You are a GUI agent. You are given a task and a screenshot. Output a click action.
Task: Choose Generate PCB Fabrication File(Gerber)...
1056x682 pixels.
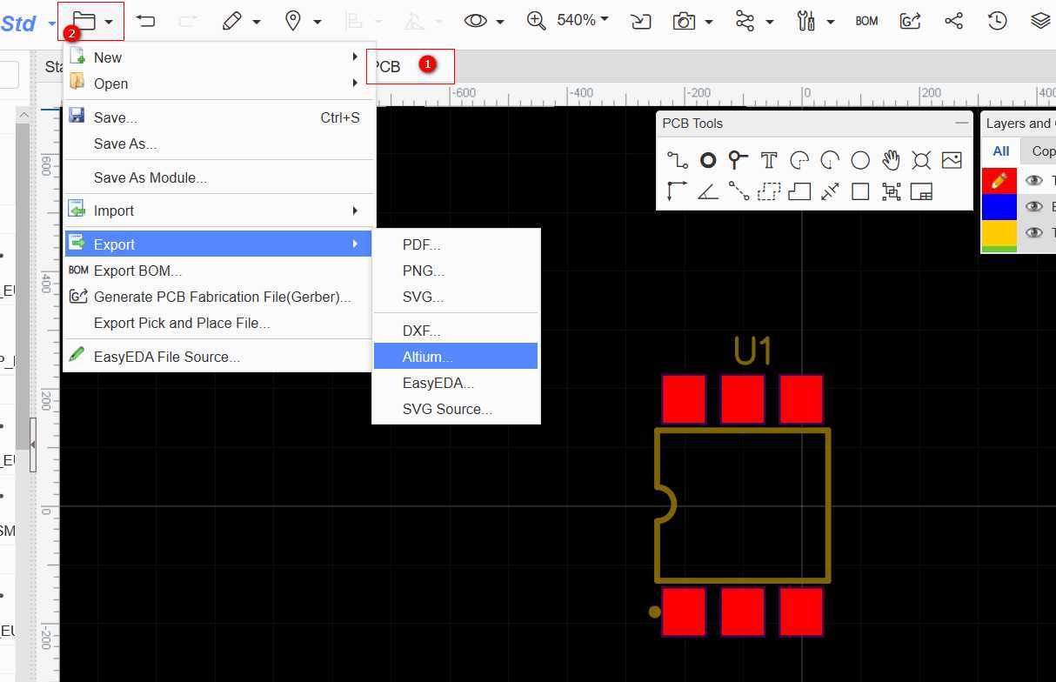click(x=219, y=297)
